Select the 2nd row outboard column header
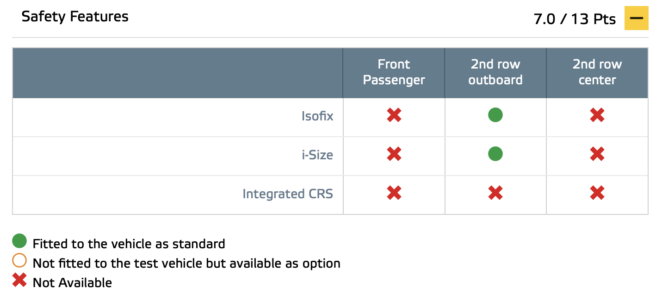 tap(495, 72)
